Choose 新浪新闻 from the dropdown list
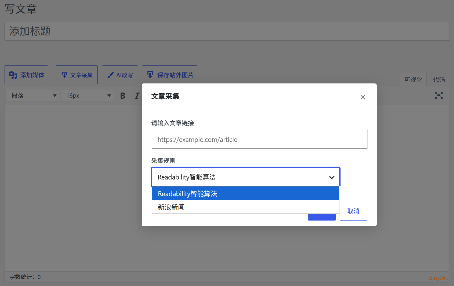The height and width of the screenshot is (286, 454). (x=246, y=207)
